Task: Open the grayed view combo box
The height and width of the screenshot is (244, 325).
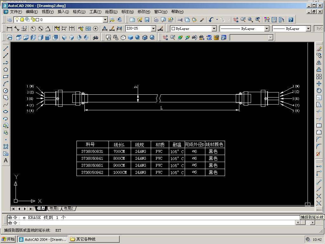Action: click(x=252, y=37)
